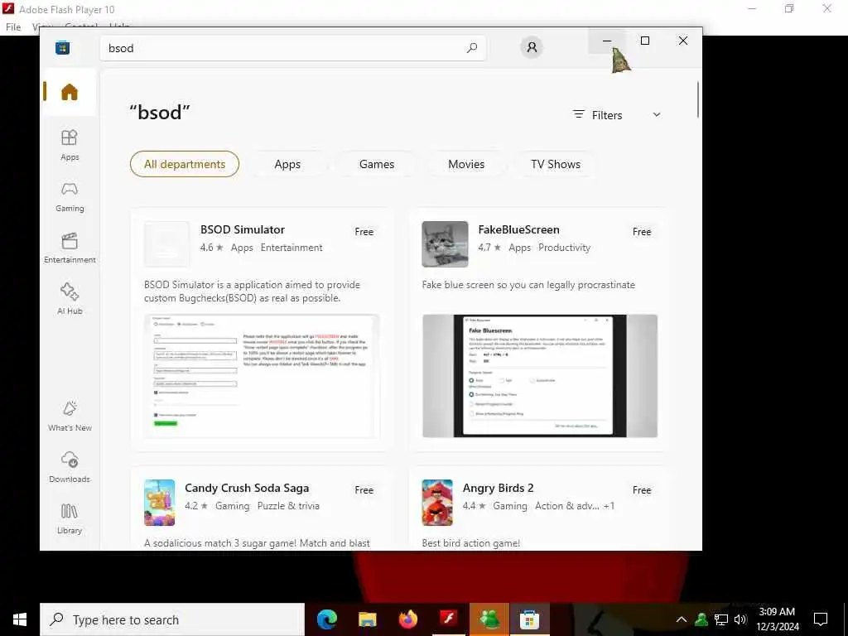Click BSOD Simulator blank app icon
This screenshot has height=636, width=848.
tap(167, 244)
